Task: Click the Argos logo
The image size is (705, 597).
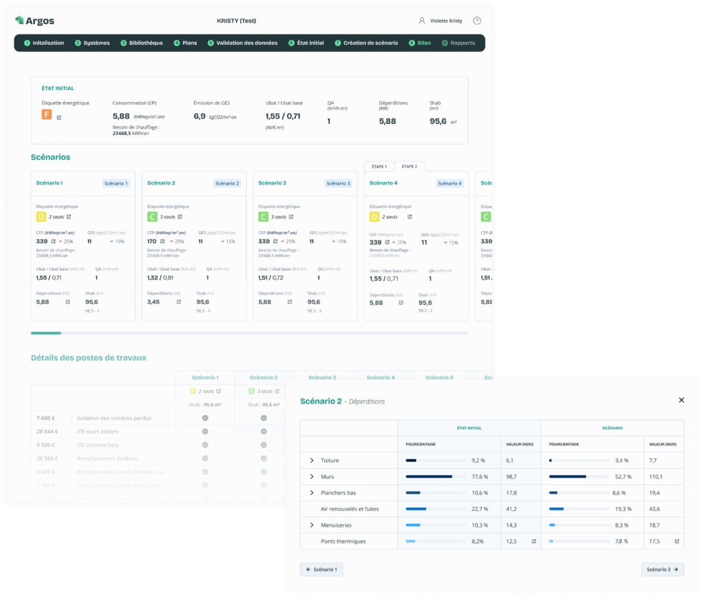Action: tap(34, 21)
